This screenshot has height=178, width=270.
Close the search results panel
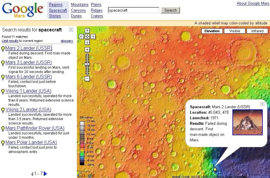coord(71,30)
